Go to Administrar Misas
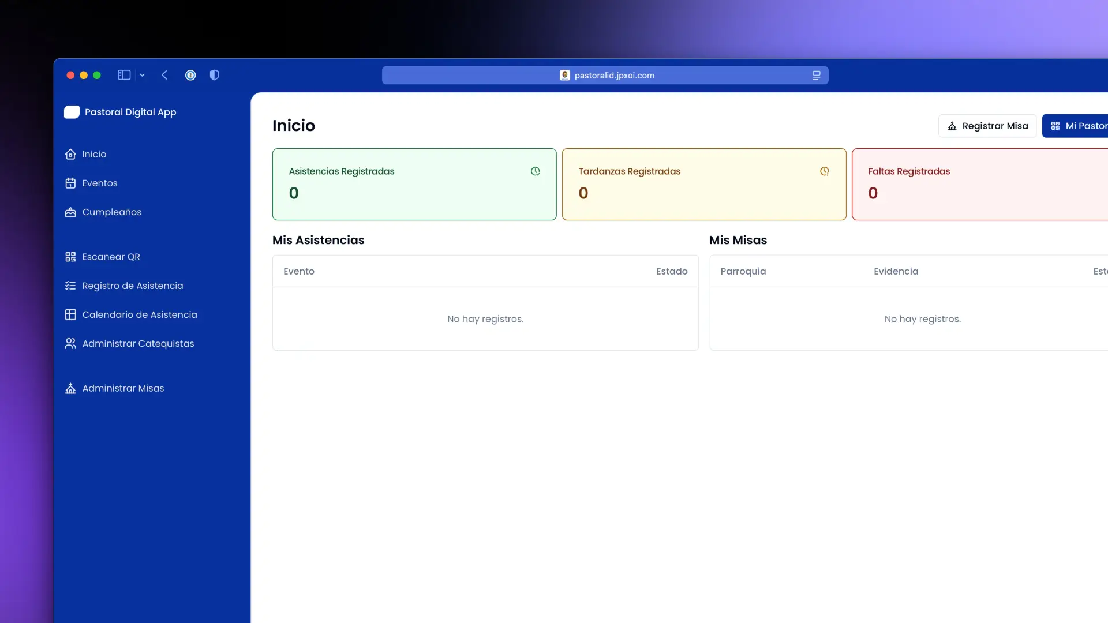This screenshot has width=1108, height=623. coord(123,388)
